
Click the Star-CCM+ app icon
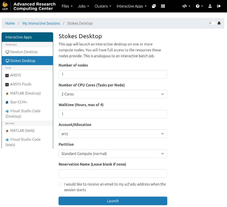point(7,102)
